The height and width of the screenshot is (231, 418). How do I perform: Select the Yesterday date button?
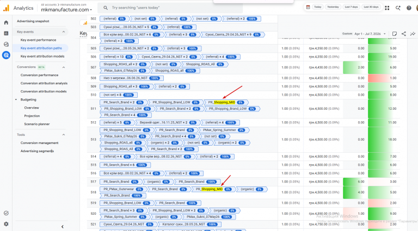click(333, 7)
